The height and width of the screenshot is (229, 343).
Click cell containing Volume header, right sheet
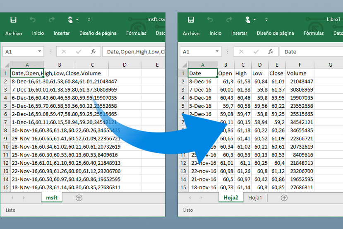(300, 73)
